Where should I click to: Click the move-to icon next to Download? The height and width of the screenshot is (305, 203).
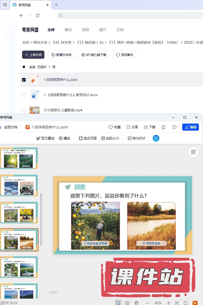(164, 127)
